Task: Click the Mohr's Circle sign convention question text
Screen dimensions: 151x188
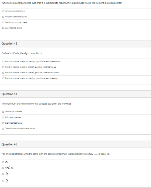Action: click(x=22, y=53)
